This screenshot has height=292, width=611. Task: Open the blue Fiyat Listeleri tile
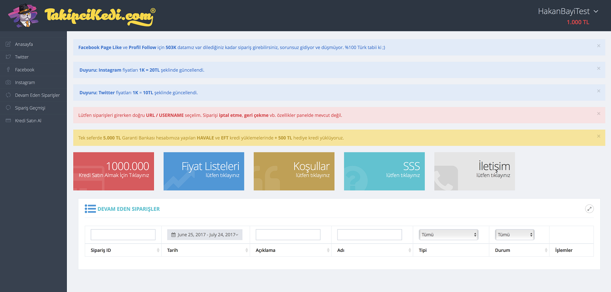click(204, 171)
